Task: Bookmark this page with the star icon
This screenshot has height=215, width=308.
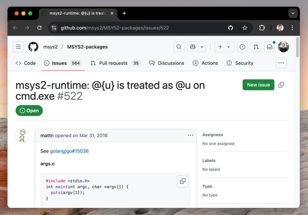Action: click(x=245, y=28)
